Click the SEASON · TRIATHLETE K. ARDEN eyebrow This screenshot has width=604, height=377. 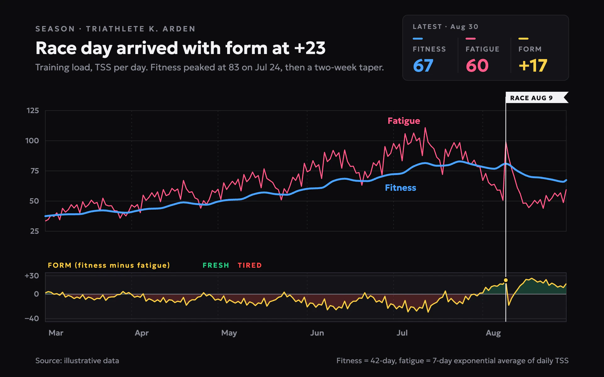coord(115,29)
